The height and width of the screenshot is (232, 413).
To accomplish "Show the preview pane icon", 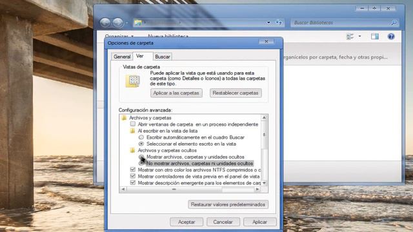I will (x=375, y=36).
